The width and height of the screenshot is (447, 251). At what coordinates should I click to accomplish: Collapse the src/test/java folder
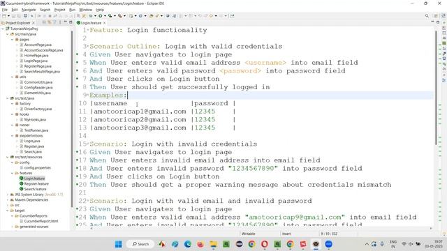point(8,98)
